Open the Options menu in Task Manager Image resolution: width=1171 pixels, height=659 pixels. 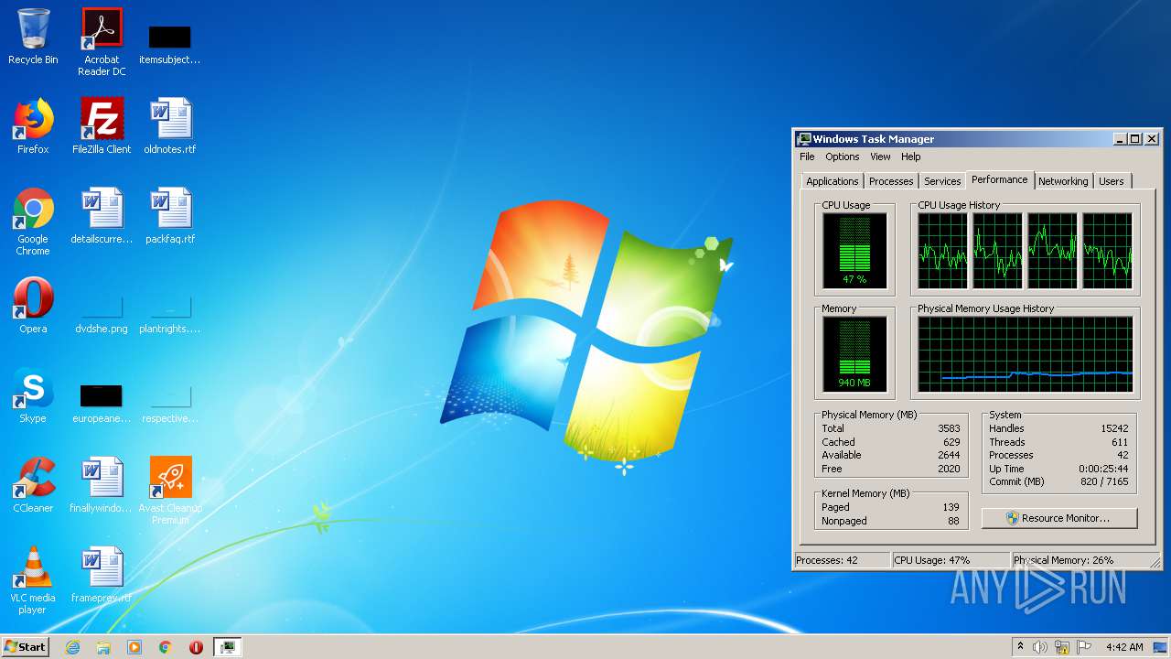click(x=842, y=157)
